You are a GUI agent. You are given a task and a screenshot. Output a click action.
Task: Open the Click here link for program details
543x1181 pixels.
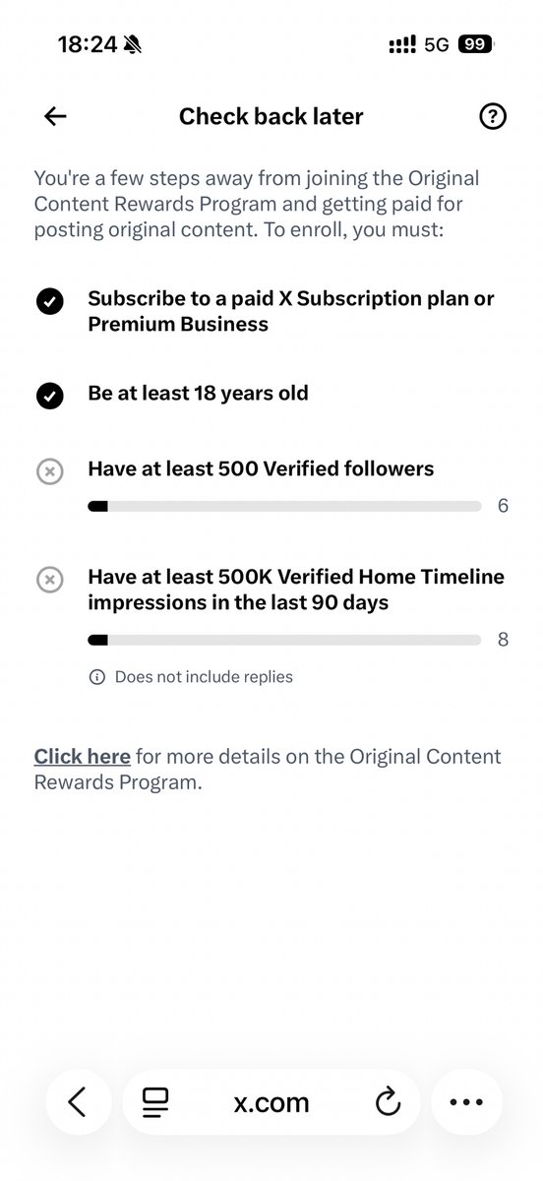[x=82, y=757]
